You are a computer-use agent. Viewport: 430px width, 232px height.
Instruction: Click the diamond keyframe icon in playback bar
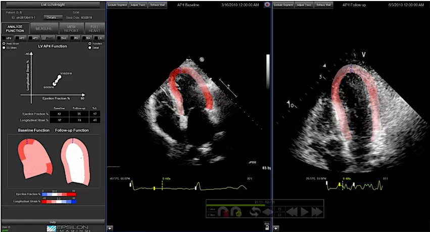pyautogui.click(x=267, y=213)
